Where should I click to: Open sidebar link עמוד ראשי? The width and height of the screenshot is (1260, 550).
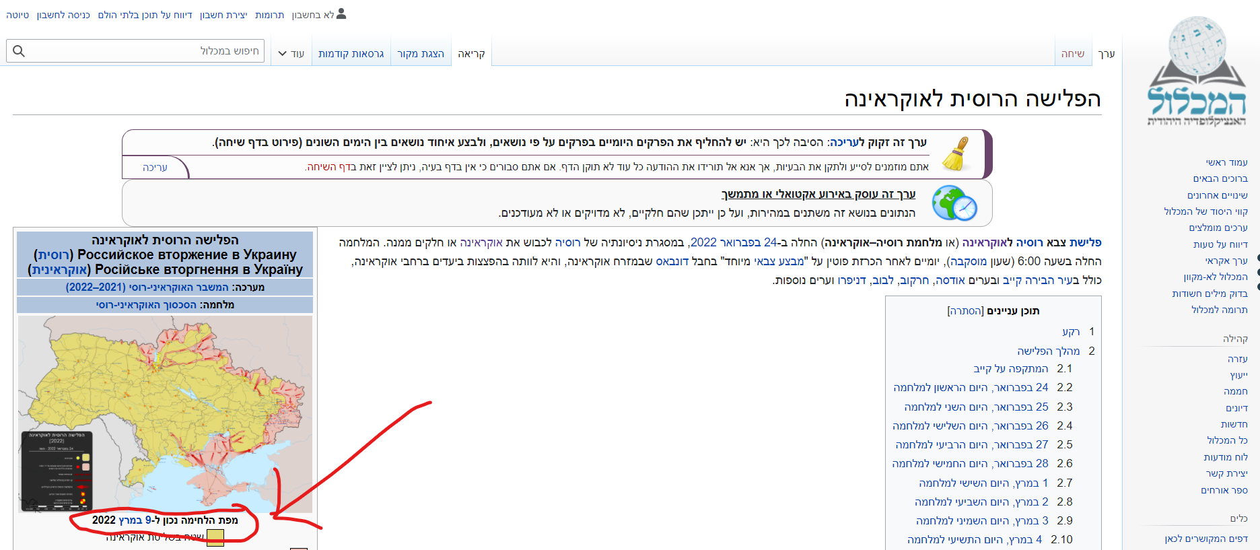[1226, 162]
